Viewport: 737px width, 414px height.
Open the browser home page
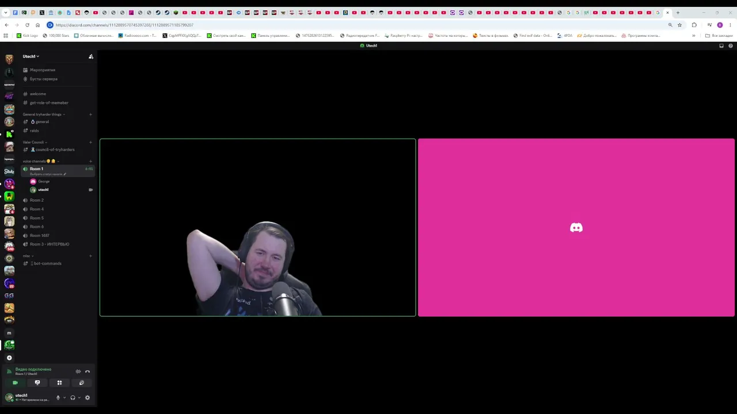(x=37, y=25)
